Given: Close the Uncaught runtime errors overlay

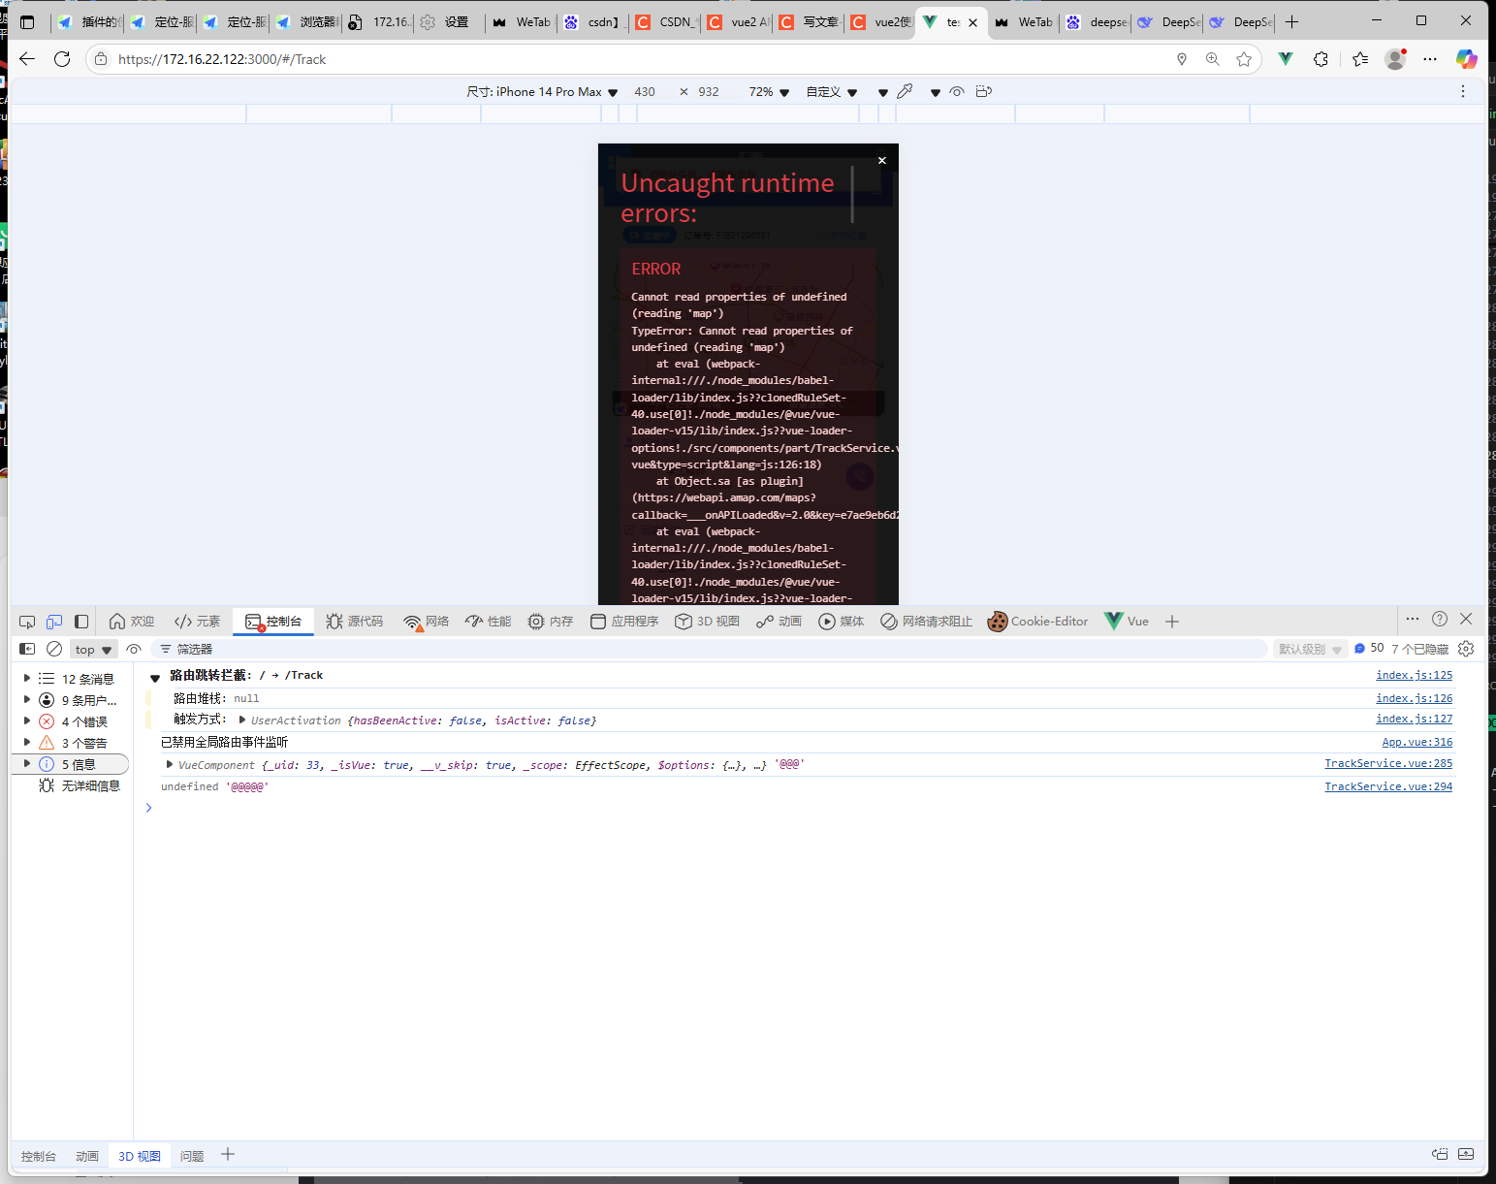Looking at the screenshot, I should pyautogui.click(x=881, y=160).
